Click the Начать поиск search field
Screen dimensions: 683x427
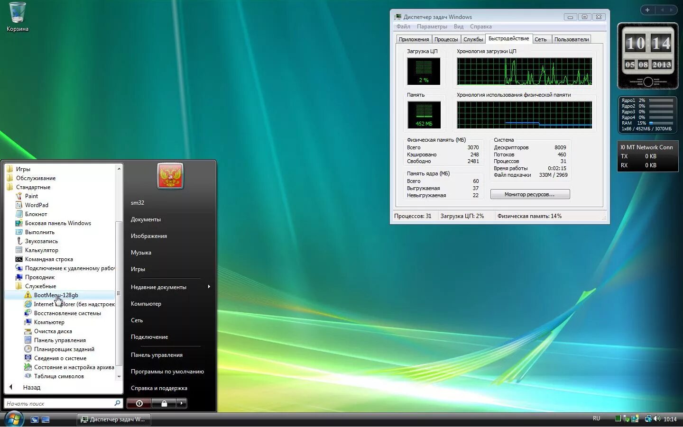59,403
